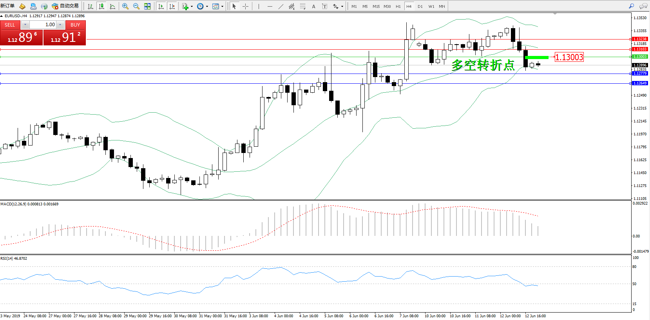650x320 pixels.
Task: Expand the chart periods clock dropdown
Action: click(x=207, y=6)
